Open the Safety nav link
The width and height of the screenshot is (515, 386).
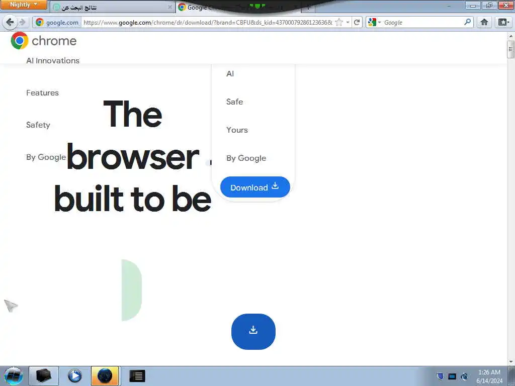point(38,125)
